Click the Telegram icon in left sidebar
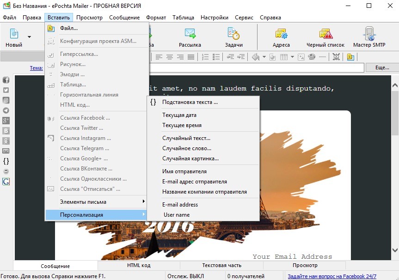This screenshot has height=280, width=399. [x=6, y=110]
